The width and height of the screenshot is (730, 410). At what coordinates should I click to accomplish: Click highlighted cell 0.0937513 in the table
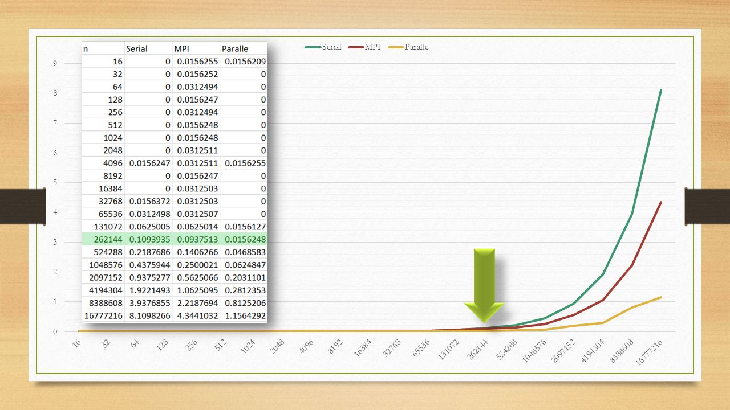[197, 239]
